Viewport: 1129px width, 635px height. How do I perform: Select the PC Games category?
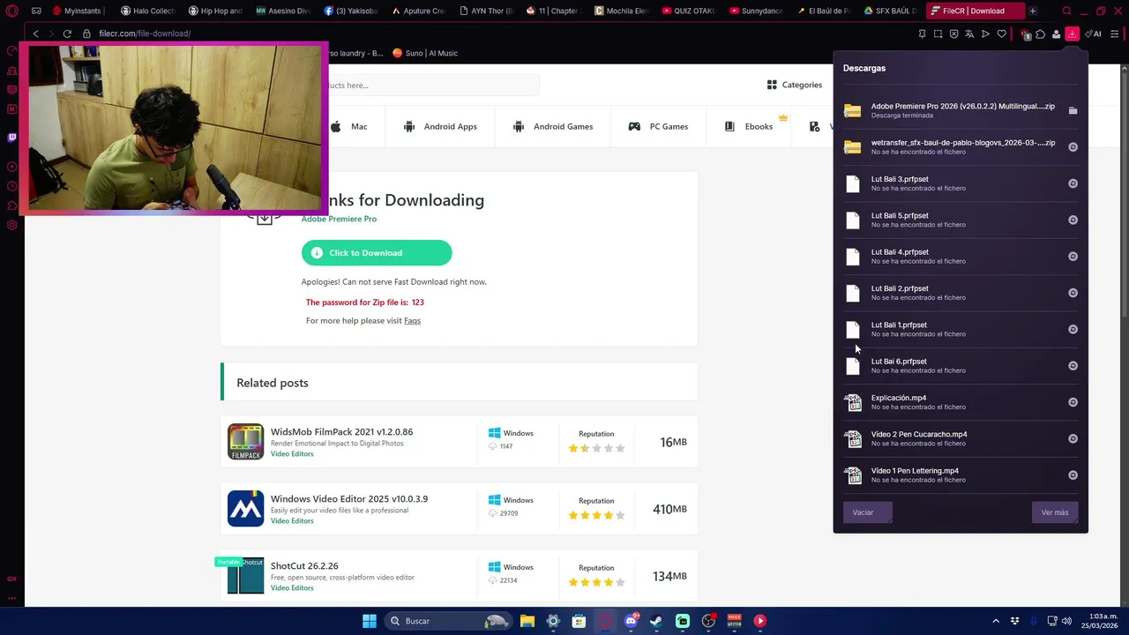[x=658, y=127]
